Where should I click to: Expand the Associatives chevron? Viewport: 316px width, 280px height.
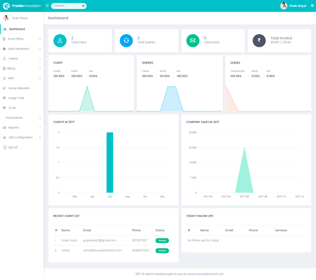pyautogui.click(x=40, y=118)
